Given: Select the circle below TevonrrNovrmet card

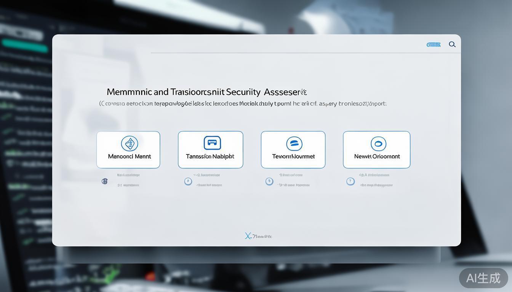Looking at the screenshot, I should click(x=269, y=181).
